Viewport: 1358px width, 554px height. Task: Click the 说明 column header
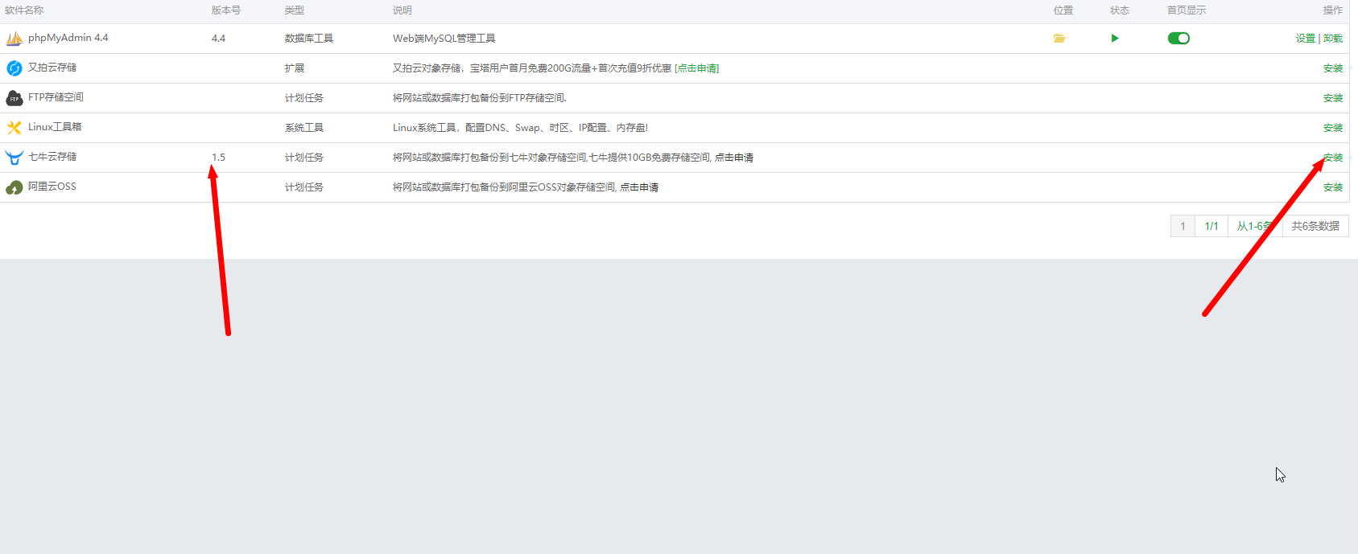coord(402,10)
